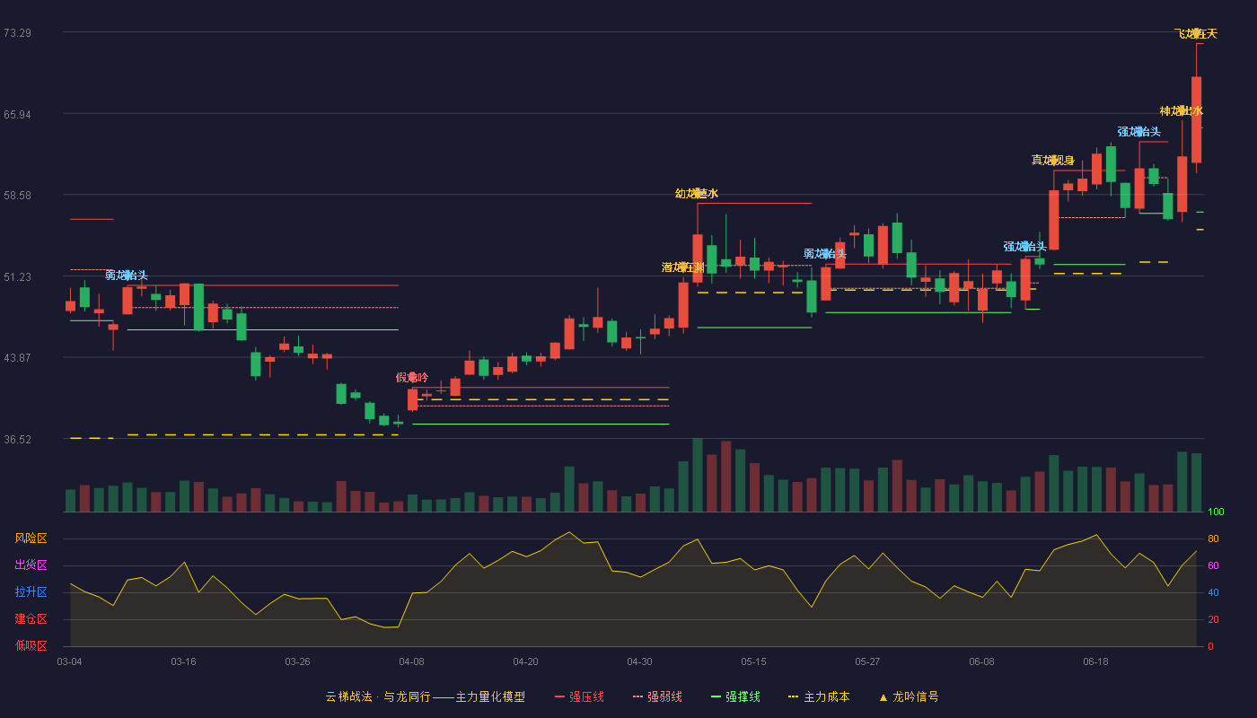This screenshot has height=718, width=1257.
Task: Toggle the 龙吟信号 legend entry
Action: pos(909,696)
